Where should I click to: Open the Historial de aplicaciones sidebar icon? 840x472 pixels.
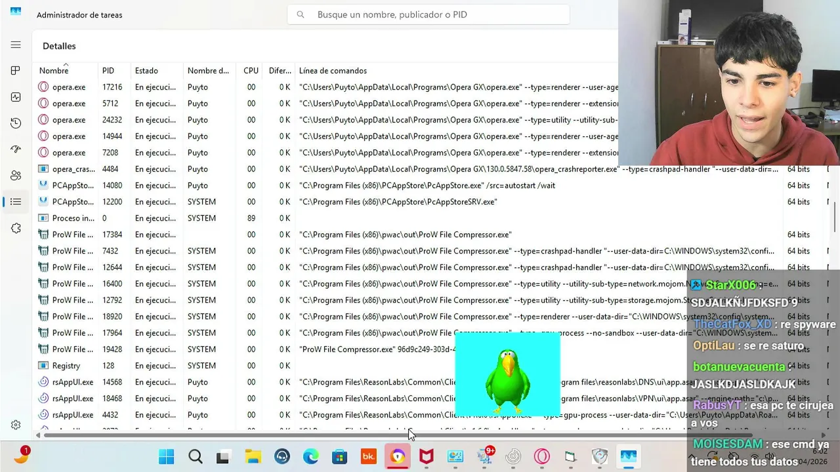coord(16,123)
